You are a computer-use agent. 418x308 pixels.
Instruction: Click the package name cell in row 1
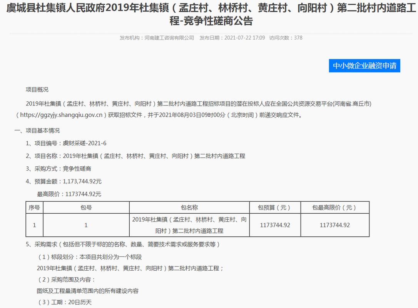click(189, 225)
